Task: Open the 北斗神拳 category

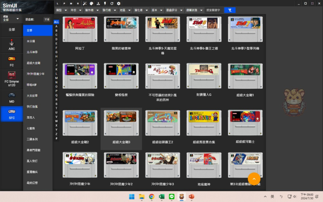Action: pyautogui.click(x=38, y=52)
